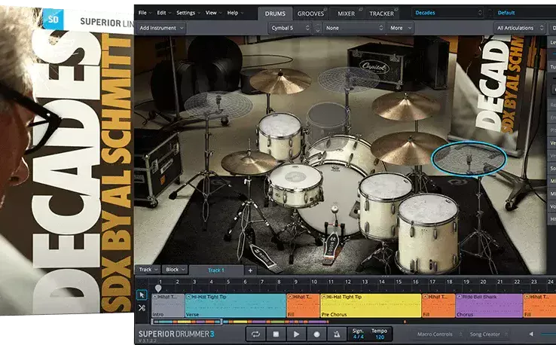
Task: Open the Block menu dropdown
Action: coord(176,270)
